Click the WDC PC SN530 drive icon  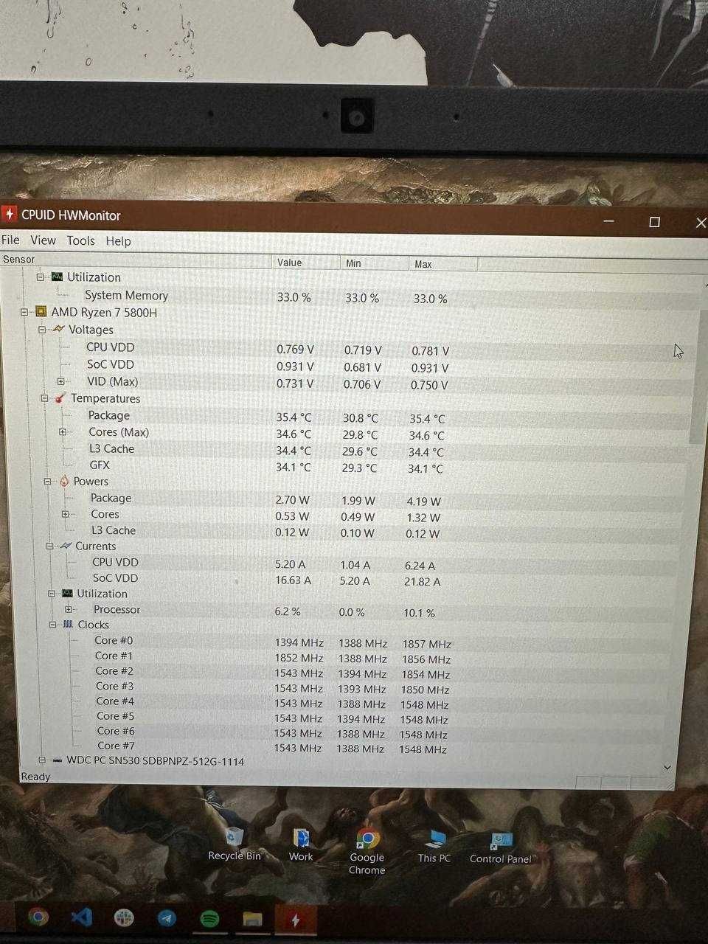58,760
